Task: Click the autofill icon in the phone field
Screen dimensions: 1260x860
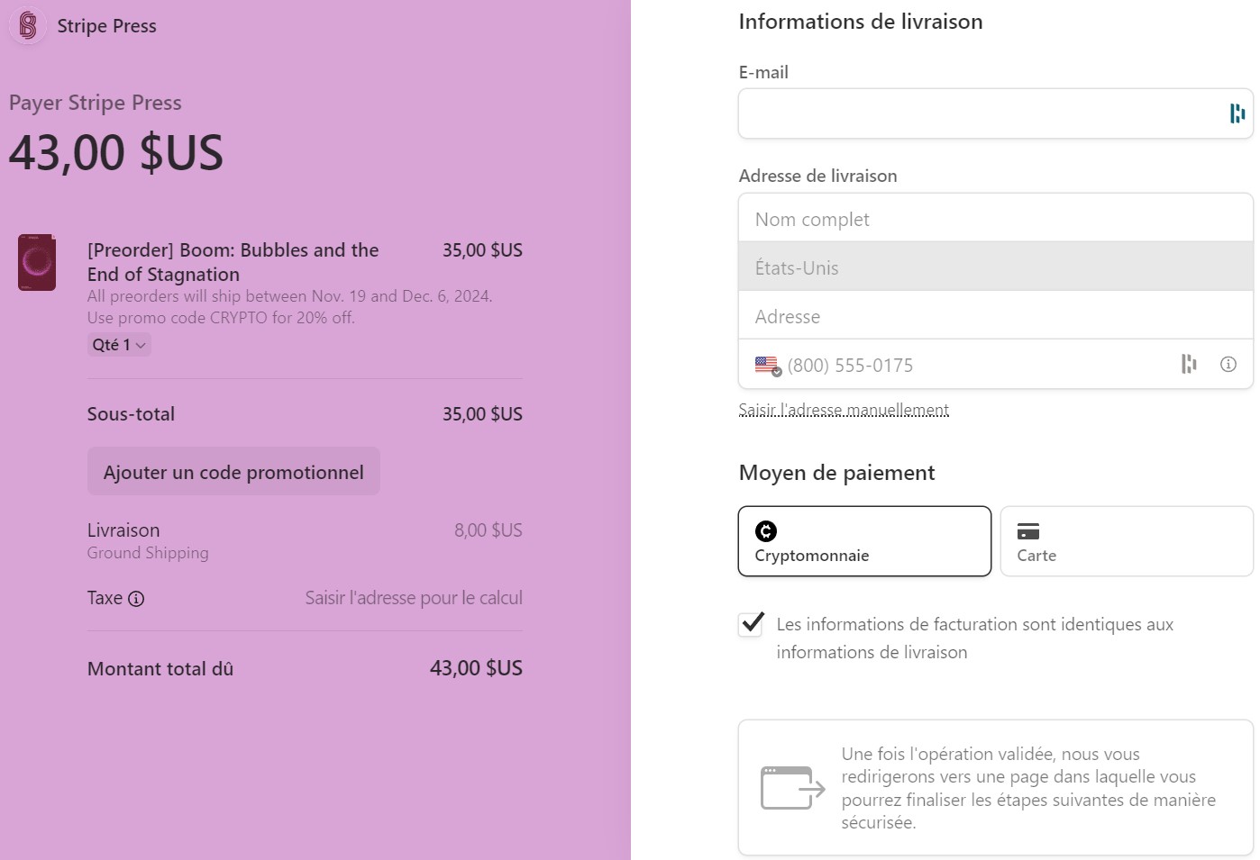Action: pos(1188,364)
